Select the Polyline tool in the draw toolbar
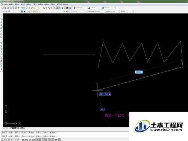The width and height of the screenshot is (188, 141). point(2,22)
